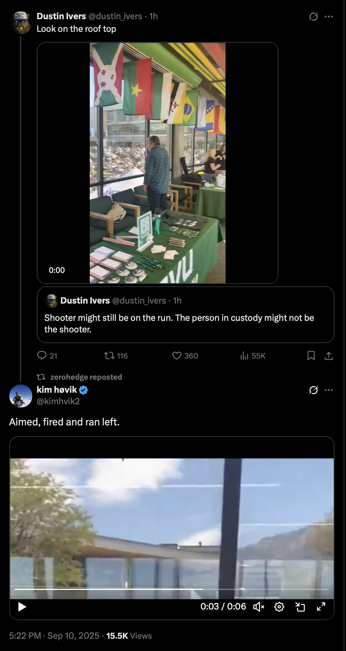Reply to Dustin Ivers post

[x=42, y=355]
